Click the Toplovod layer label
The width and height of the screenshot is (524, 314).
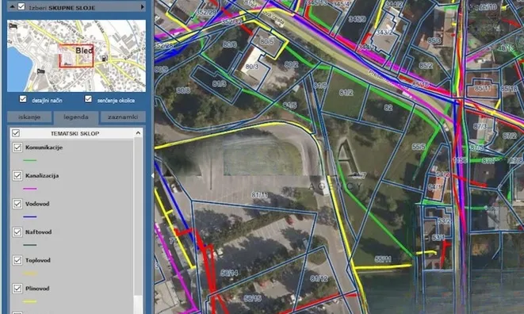pos(38,260)
